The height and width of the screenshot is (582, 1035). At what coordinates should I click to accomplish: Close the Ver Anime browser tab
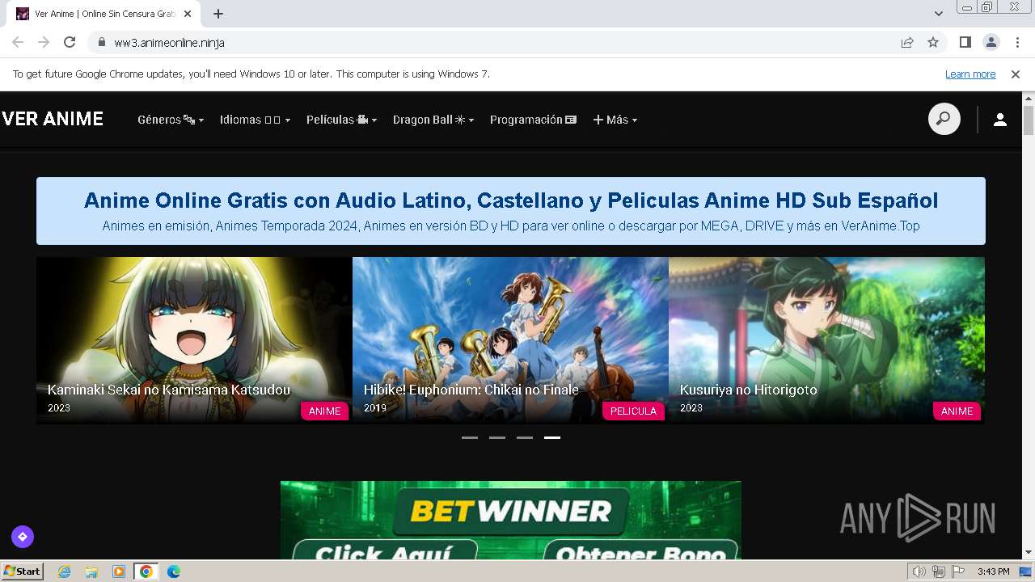coord(188,14)
